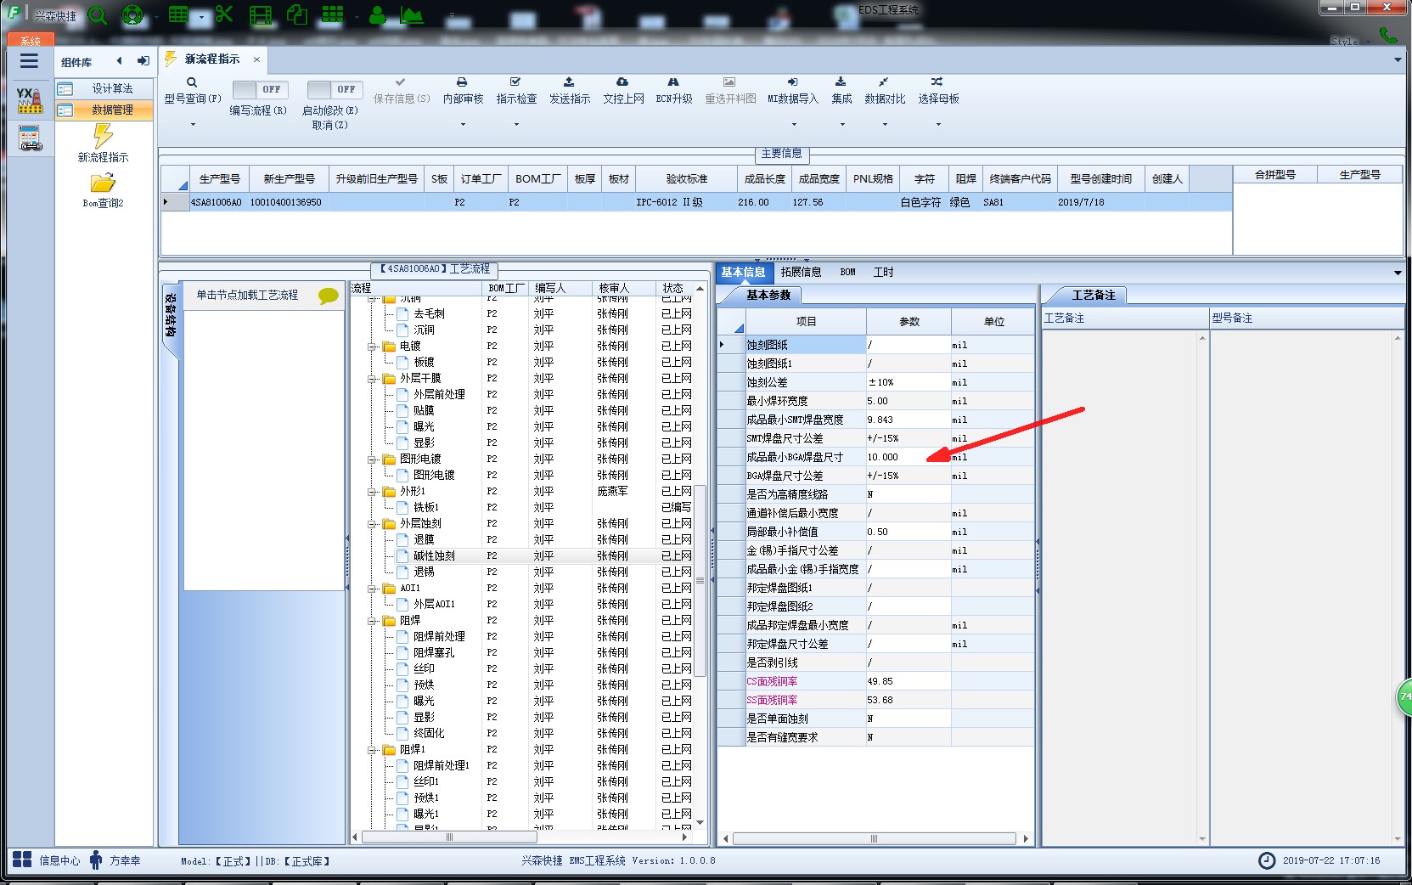This screenshot has width=1412, height=885.
Task: Switch to 基本信息 tab
Action: [x=743, y=272]
